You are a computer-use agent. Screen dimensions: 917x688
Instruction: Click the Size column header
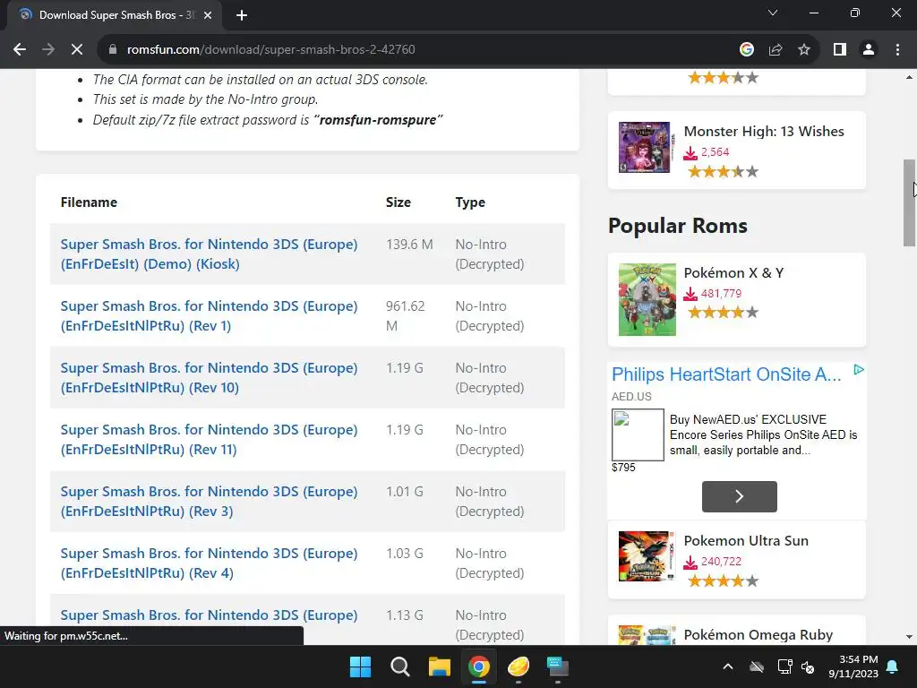(x=399, y=202)
